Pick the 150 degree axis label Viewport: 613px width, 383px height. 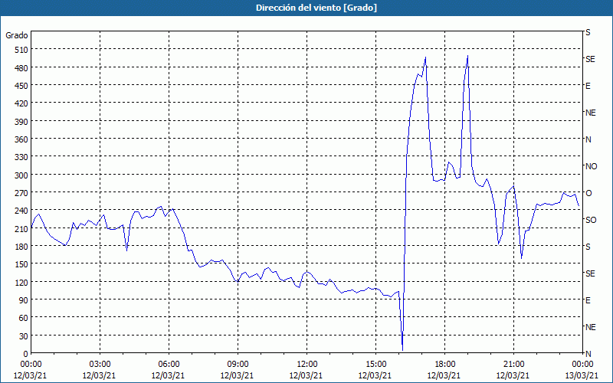pos(21,264)
